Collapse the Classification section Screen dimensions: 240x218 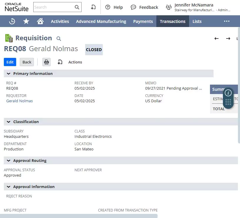(9, 122)
